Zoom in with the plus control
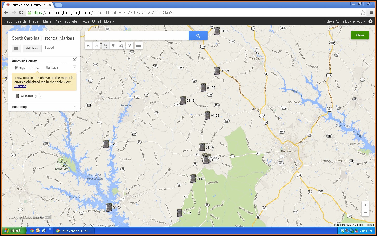 tap(365, 205)
